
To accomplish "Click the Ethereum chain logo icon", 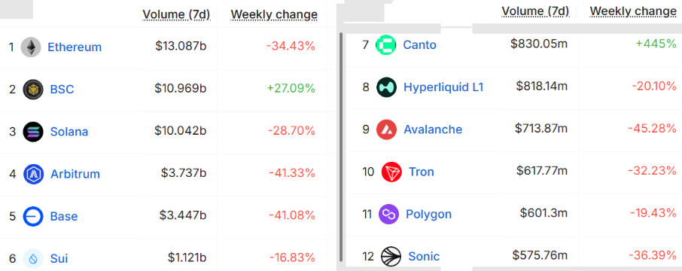I will [x=31, y=47].
